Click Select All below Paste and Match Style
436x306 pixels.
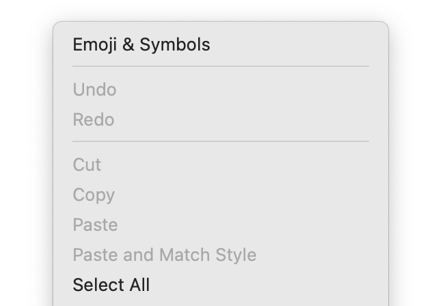coord(111,285)
